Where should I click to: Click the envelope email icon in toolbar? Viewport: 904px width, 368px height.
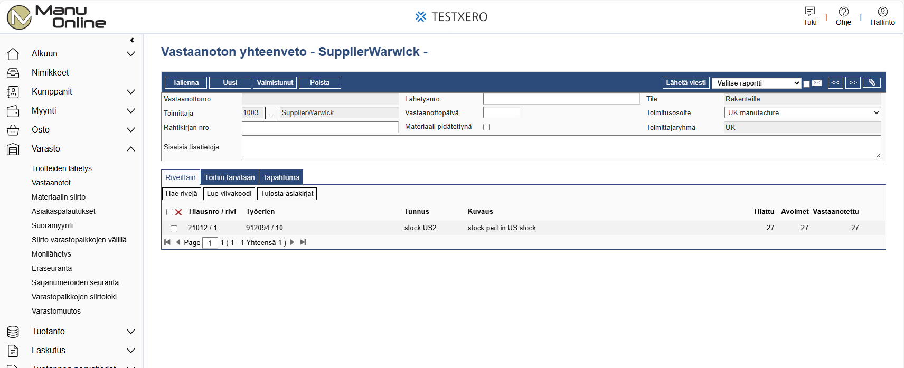coord(817,83)
